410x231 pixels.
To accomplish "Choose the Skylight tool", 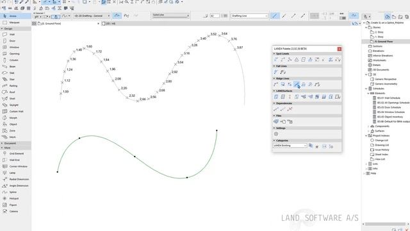I will 15,105.
